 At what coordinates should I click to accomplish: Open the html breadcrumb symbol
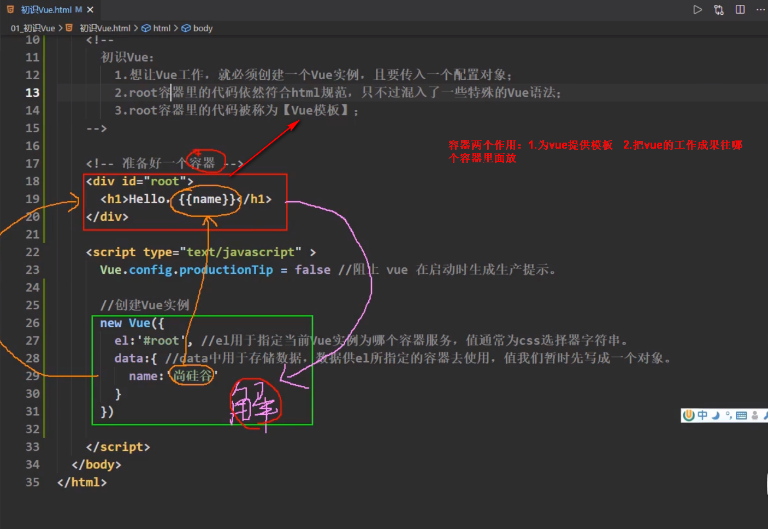(162, 28)
